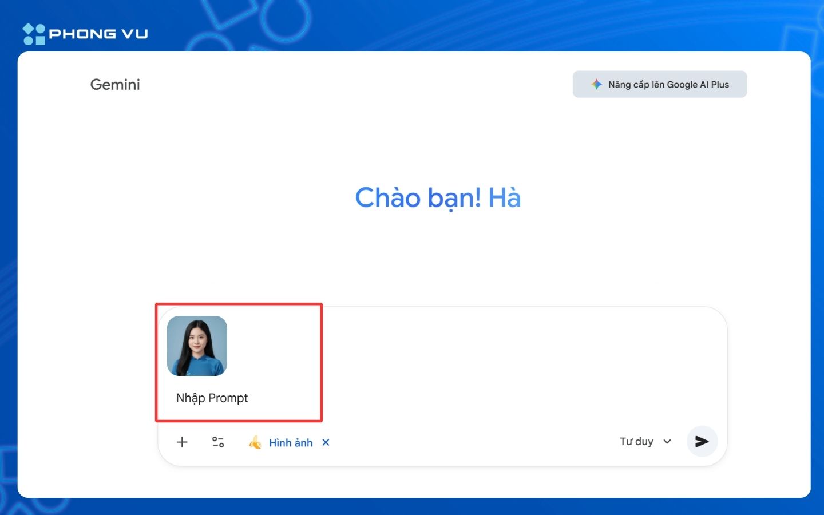Open the tools settings sliders icon
Screen dimensions: 824x515
click(218, 442)
